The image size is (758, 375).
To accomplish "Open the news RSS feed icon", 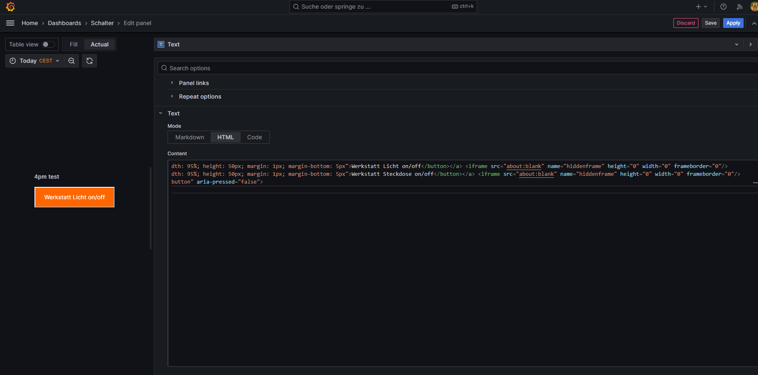I will click(x=740, y=7).
